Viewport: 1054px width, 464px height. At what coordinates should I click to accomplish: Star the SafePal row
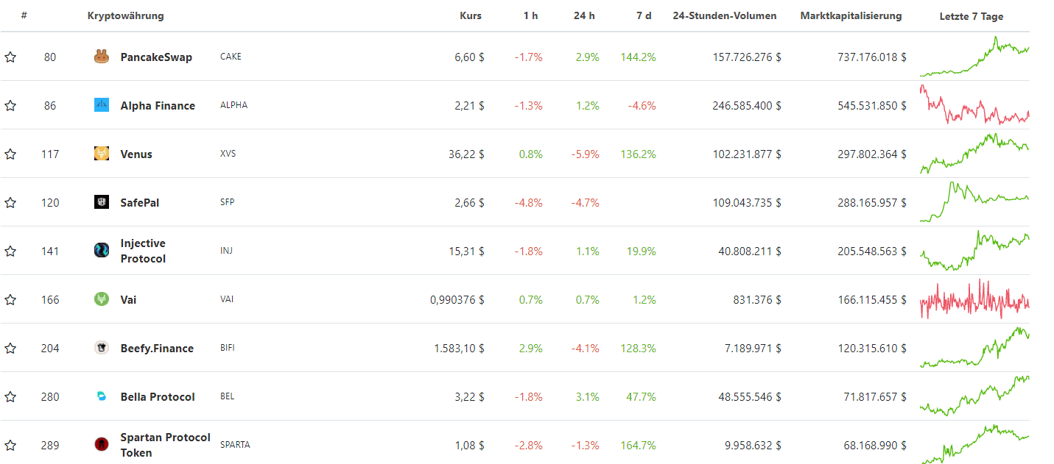click(x=10, y=203)
